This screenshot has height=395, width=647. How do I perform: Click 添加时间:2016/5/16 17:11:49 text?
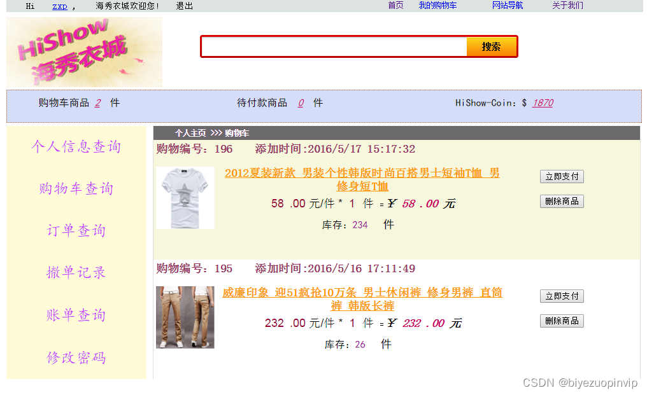335,268
